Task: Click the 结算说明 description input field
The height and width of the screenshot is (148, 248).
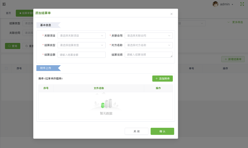Action: (x=149, y=55)
